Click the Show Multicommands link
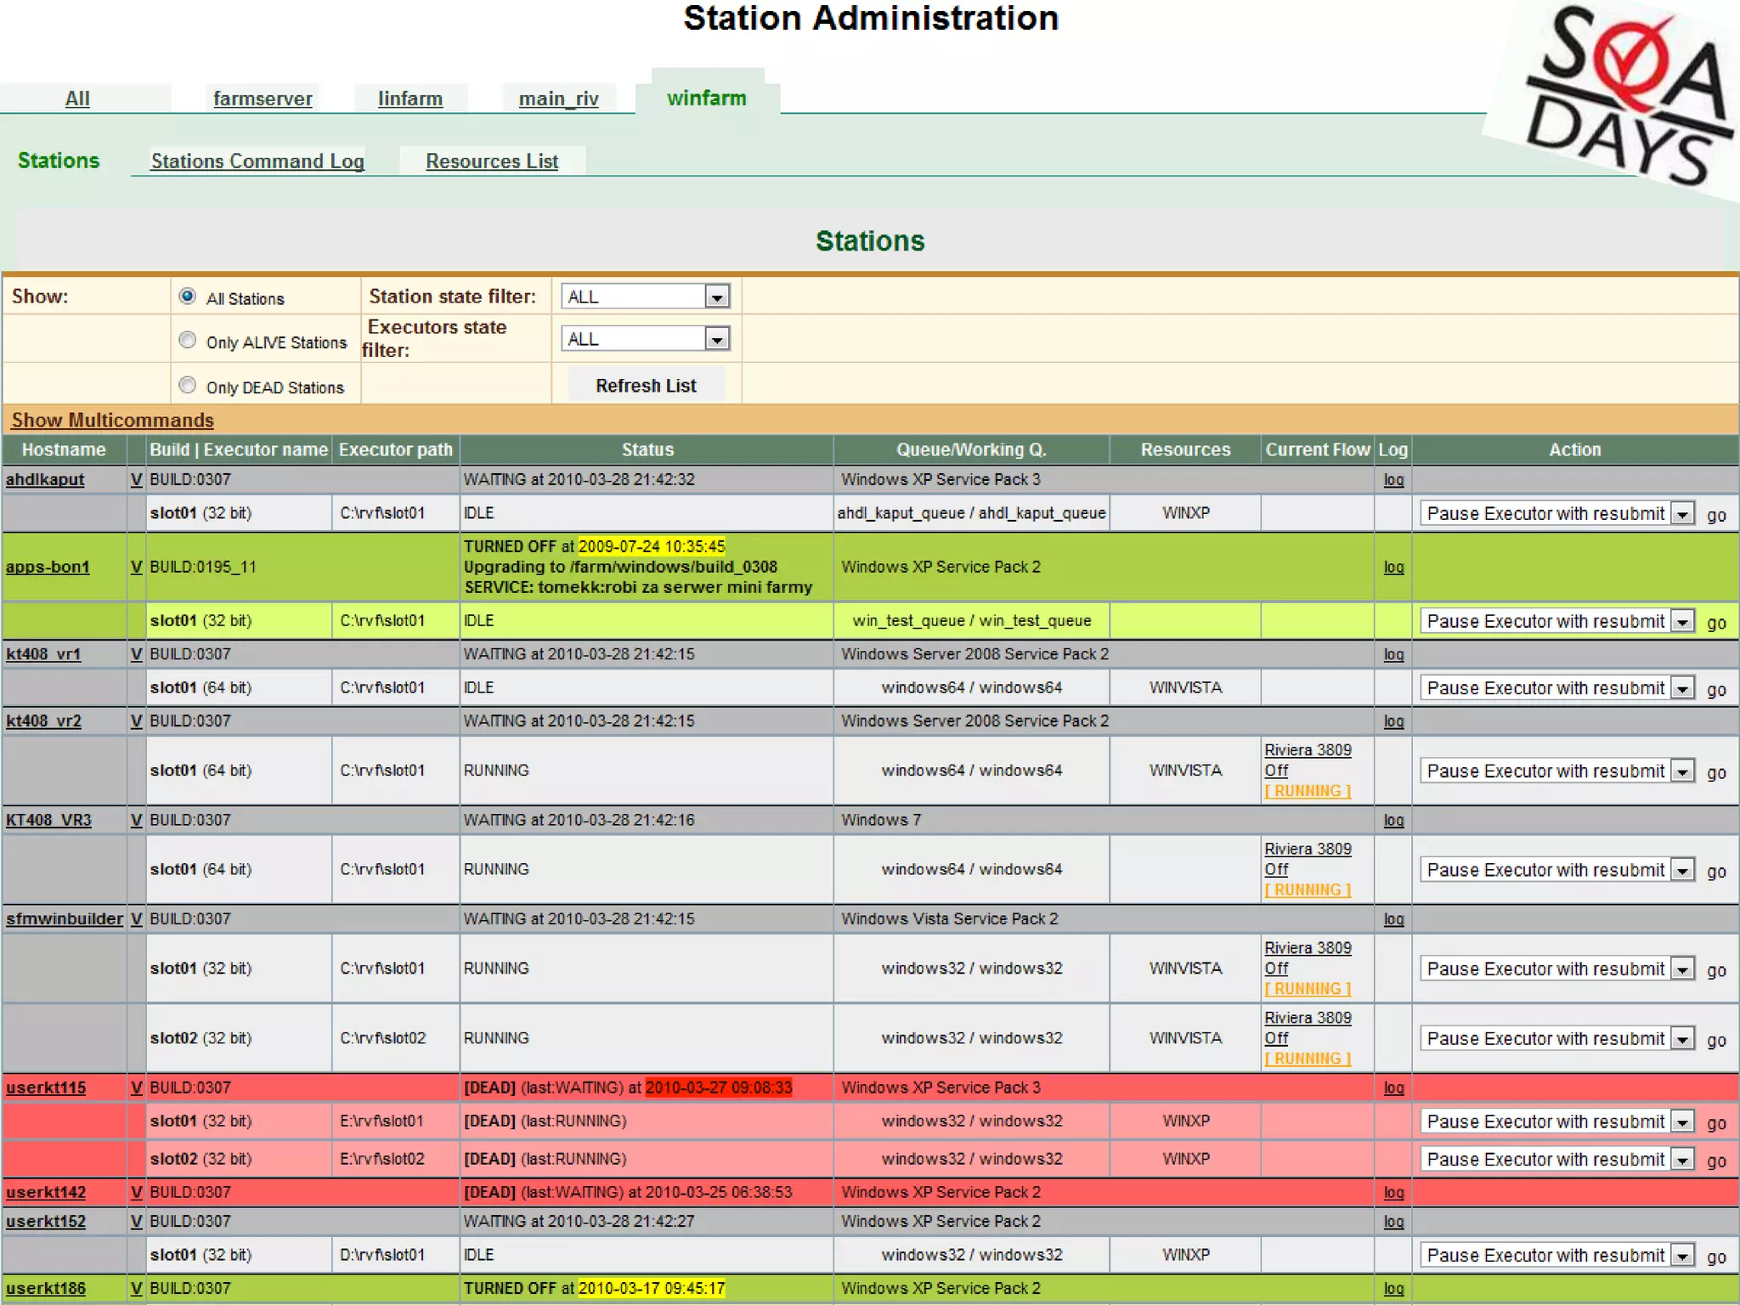This screenshot has width=1740, height=1305. coord(113,421)
